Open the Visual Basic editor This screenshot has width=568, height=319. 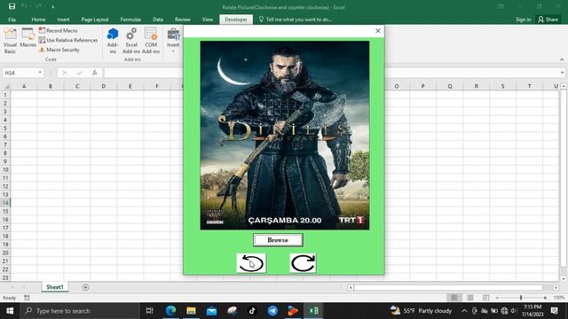(10, 41)
